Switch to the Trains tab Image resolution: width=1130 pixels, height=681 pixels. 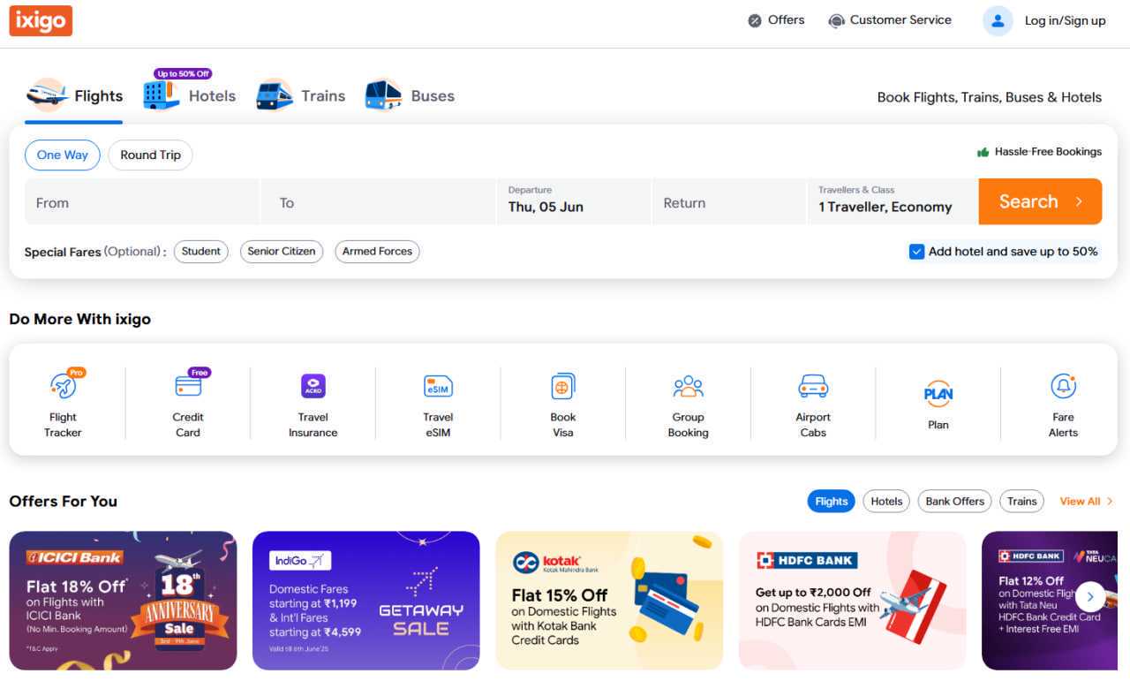pos(300,96)
